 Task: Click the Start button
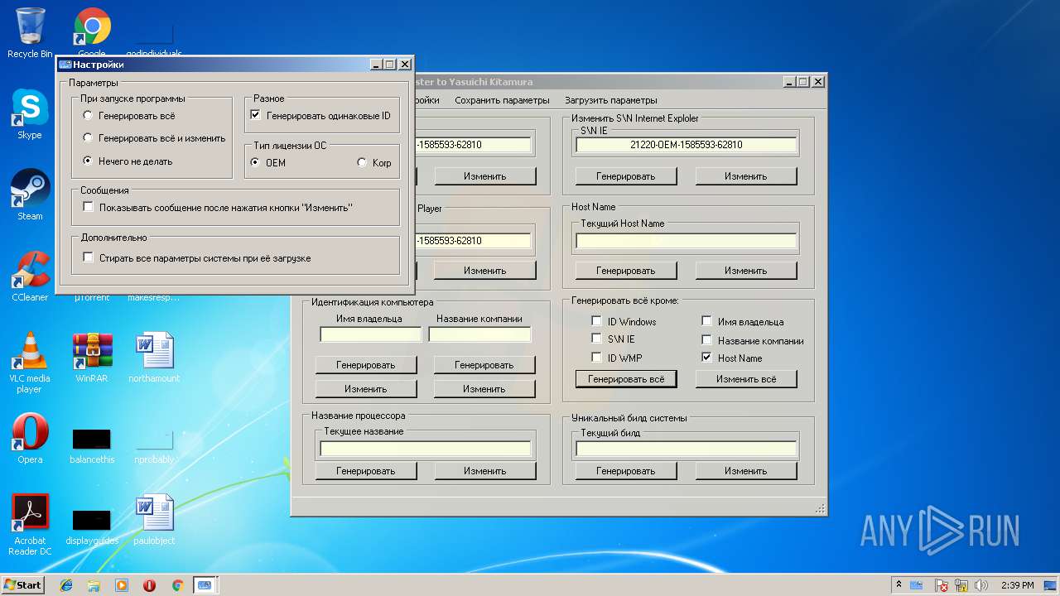tap(22, 585)
